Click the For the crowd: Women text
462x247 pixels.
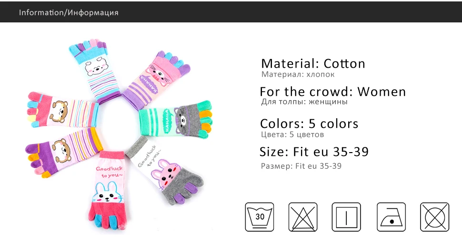(x=332, y=92)
